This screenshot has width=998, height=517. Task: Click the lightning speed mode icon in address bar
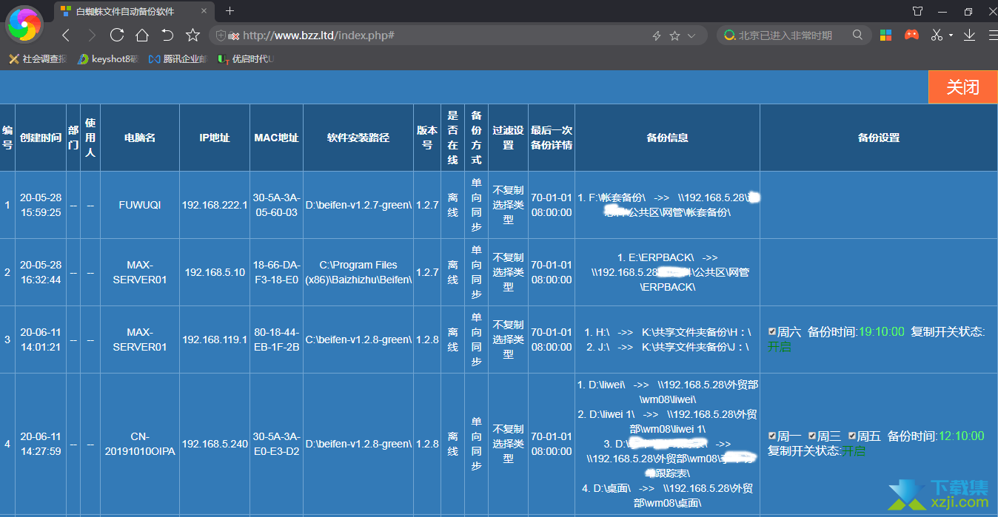coord(656,36)
